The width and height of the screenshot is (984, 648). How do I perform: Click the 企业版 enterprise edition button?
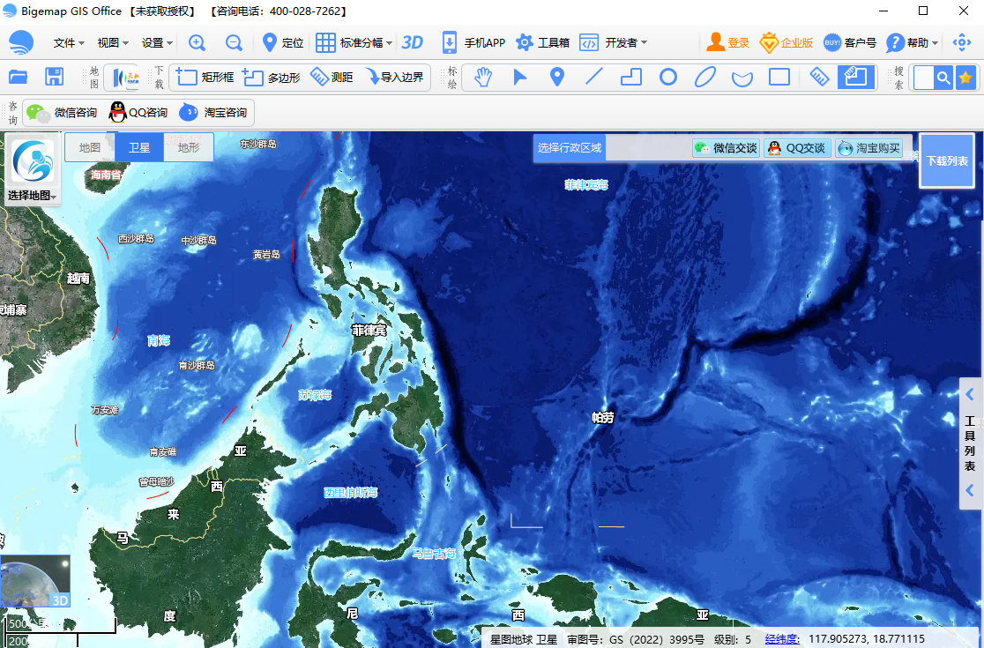coord(786,42)
